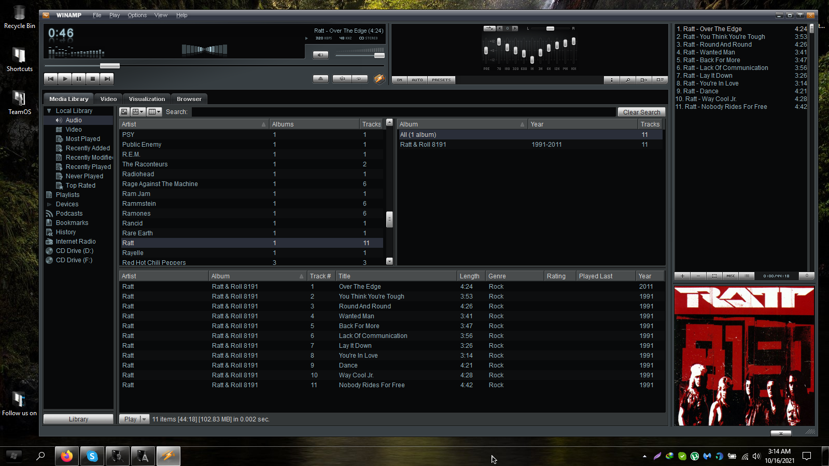
Task: Switch to Media Library tab
Action: [x=69, y=99]
